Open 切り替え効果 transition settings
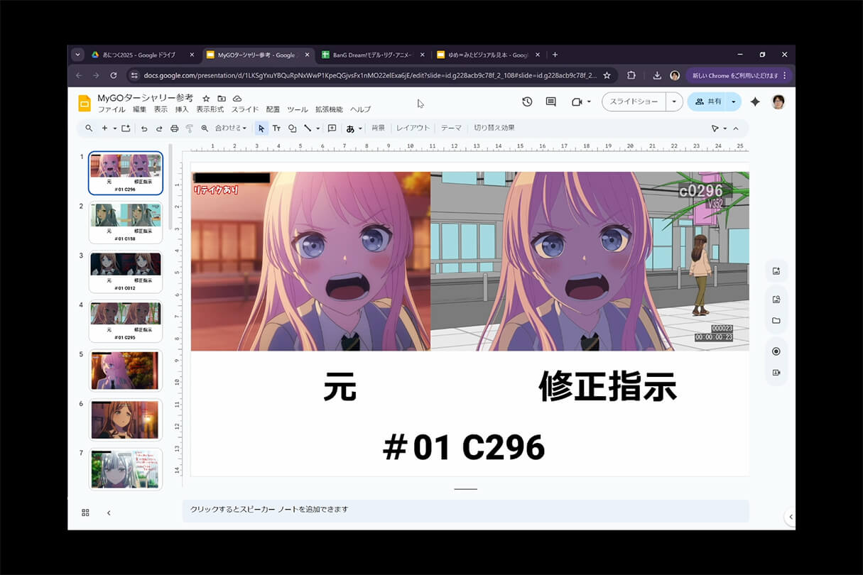The width and height of the screenshot is (863, 575). coord(494,127)
